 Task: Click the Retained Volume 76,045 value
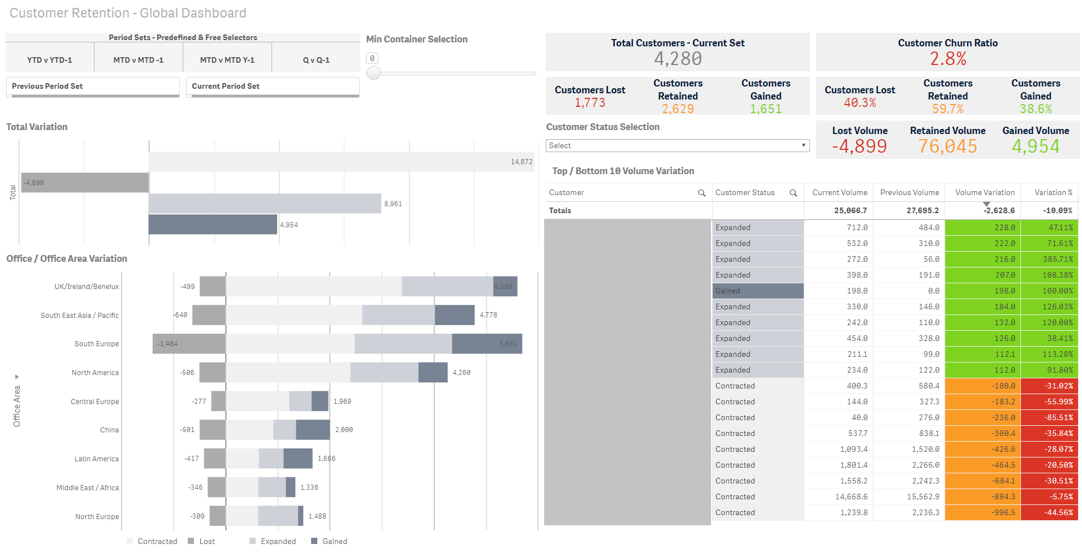click(948, 146)
